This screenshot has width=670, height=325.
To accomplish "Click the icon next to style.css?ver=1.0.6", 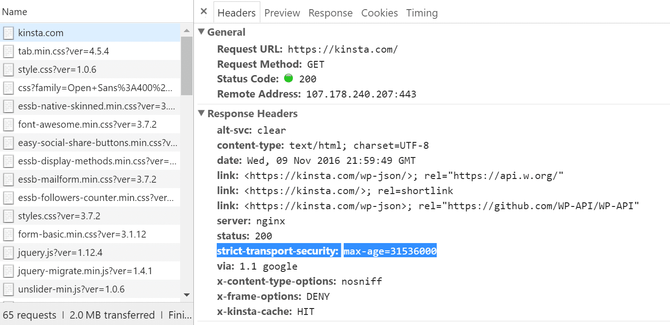I will tap(8, 69).
